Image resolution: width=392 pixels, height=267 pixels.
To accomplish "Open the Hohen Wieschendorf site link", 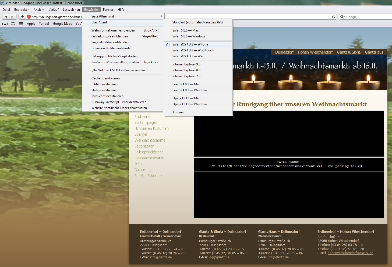I will pyautogui.click(x=315, y=52).
